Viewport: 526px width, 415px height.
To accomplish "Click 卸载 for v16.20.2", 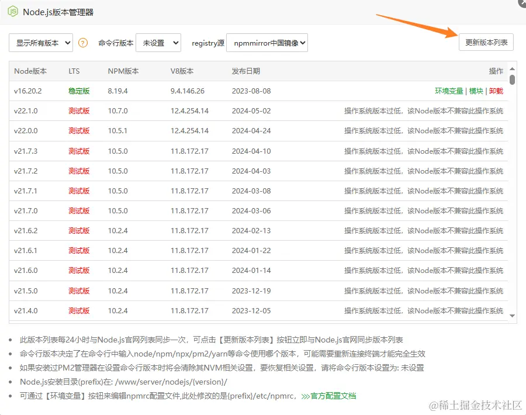I will (x=496, y=91).
